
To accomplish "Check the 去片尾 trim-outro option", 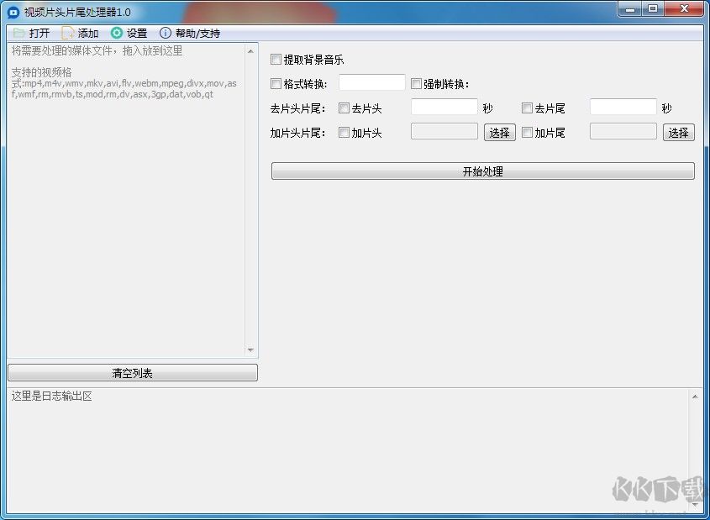I will click(527, 108).
